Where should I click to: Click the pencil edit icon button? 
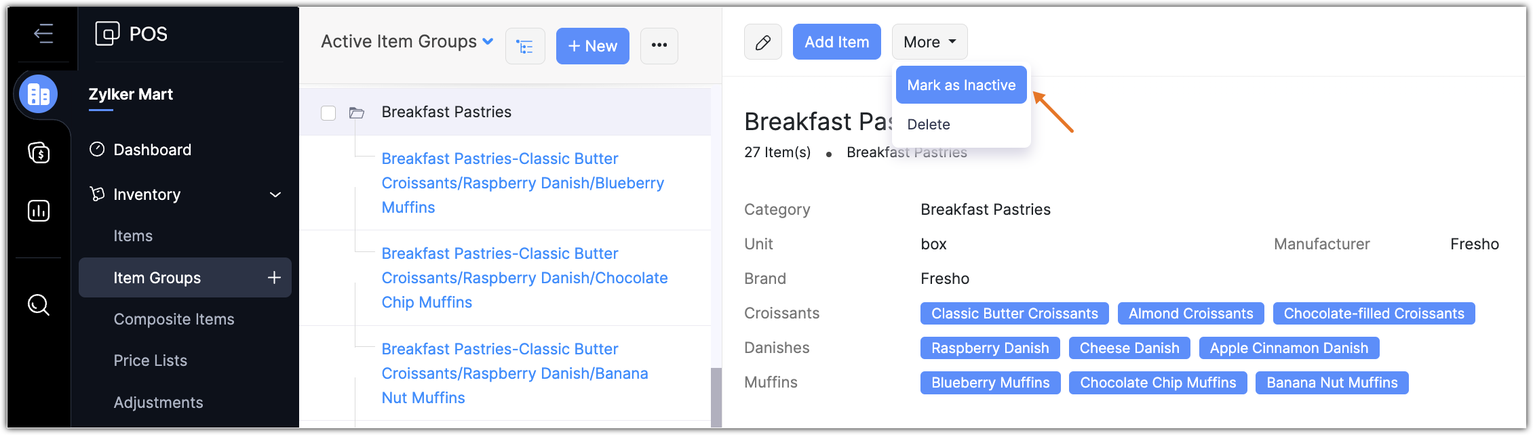click(762, 42)
